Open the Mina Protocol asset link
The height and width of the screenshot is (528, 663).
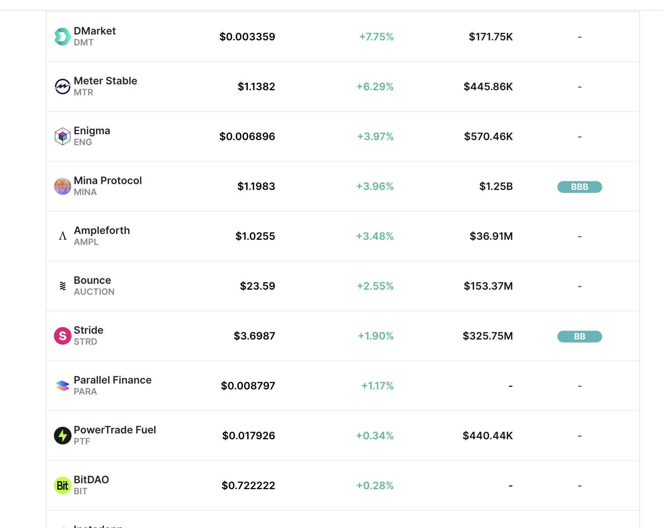point(108,180)
